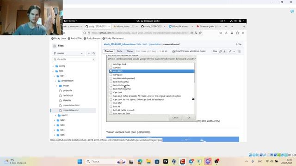Open Microsoft Edge from the taskbar
Screen dimensions: 296x166
point(140,161)
